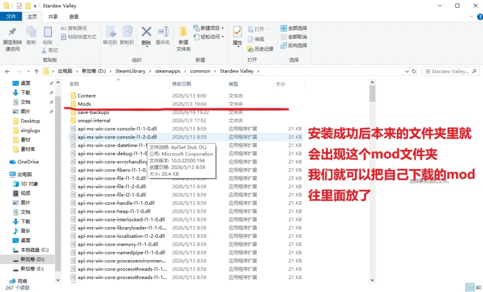Click the History (历史记录) icon

pos(250,49)
